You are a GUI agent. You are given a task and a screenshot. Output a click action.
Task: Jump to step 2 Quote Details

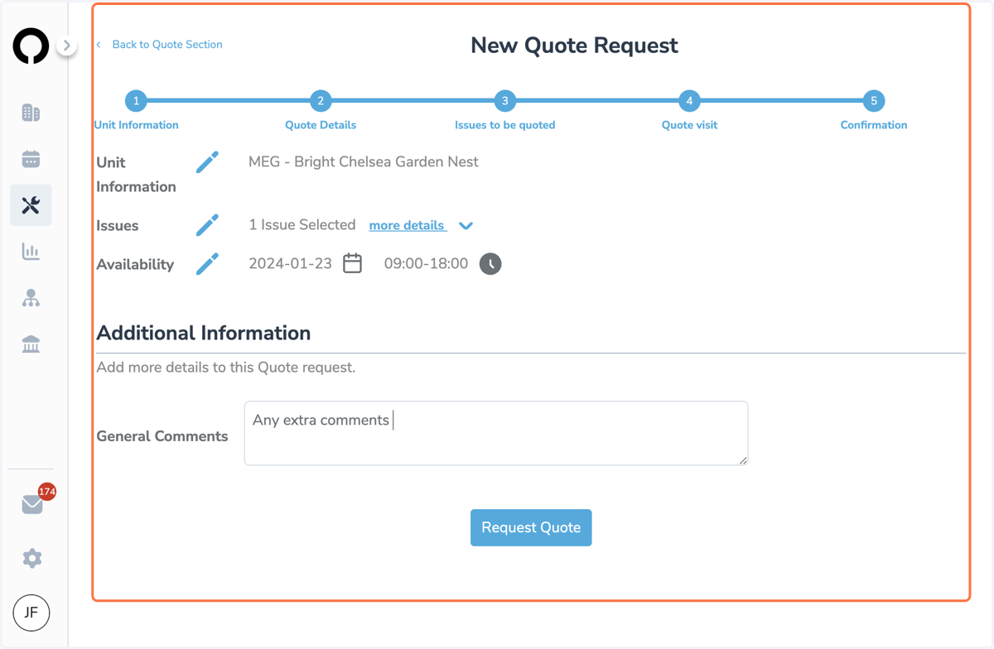pyautogui.click(x=321, y=101)
